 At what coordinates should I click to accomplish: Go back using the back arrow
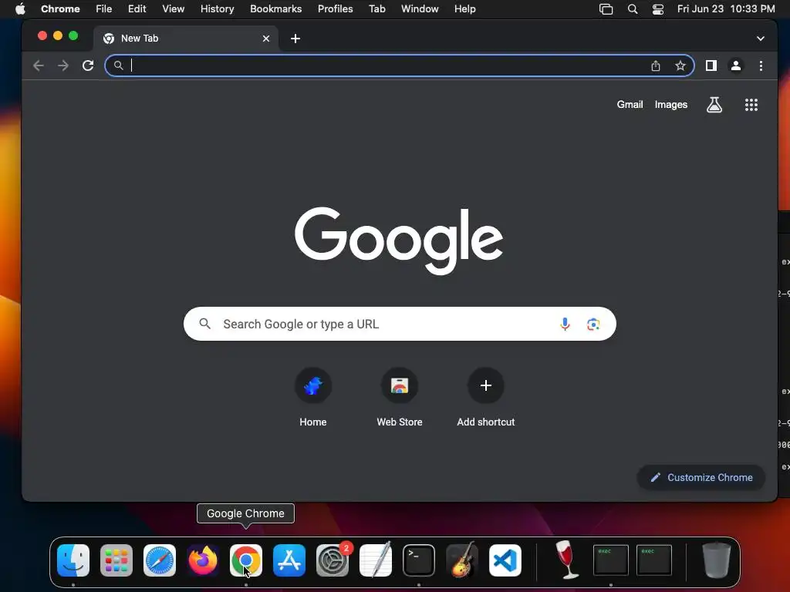click(x=39, y=66)
